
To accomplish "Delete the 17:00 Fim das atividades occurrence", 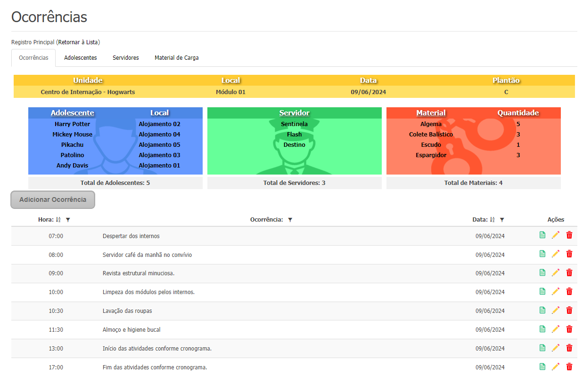I will coord(569,367).
